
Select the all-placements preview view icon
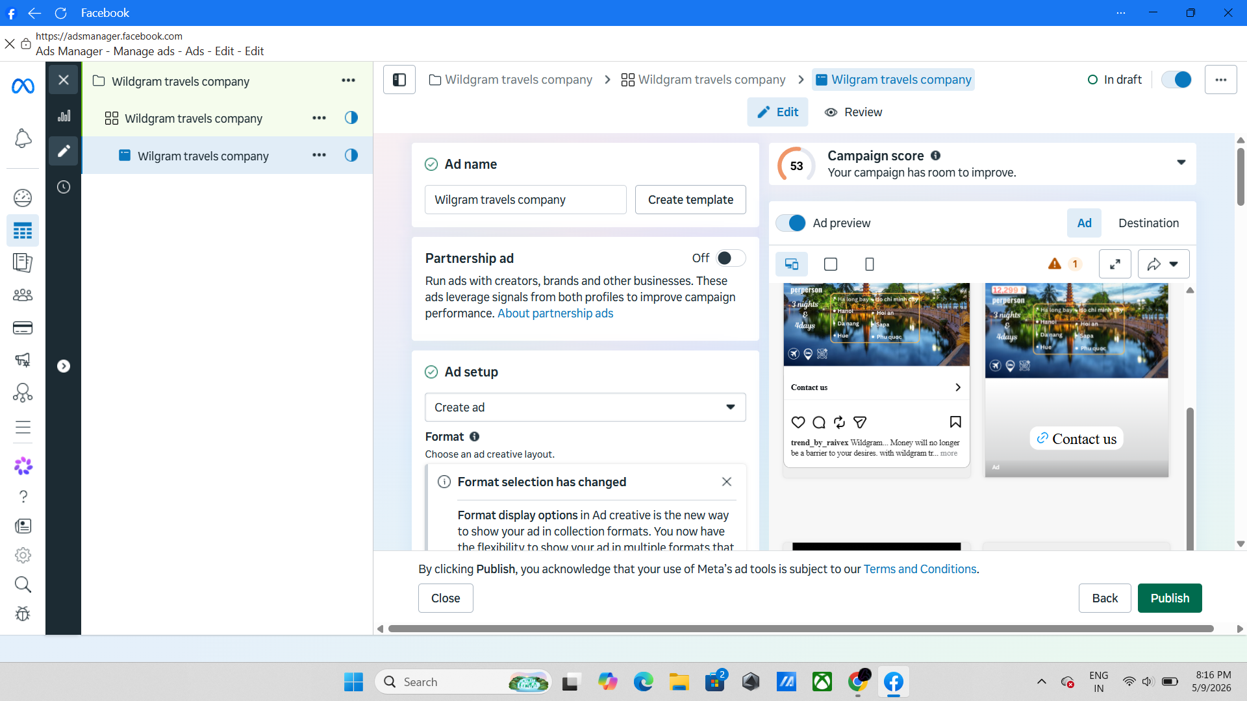click(x=792, y=264)
